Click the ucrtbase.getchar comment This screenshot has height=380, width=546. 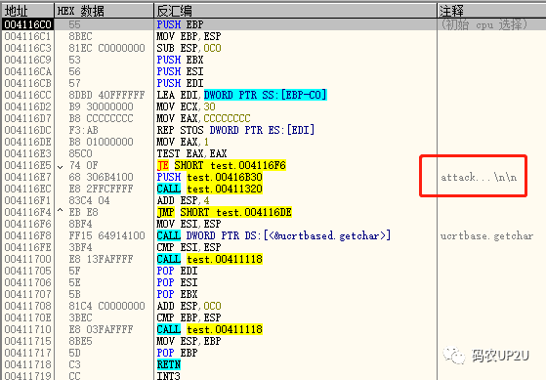(x=486, y=235)
